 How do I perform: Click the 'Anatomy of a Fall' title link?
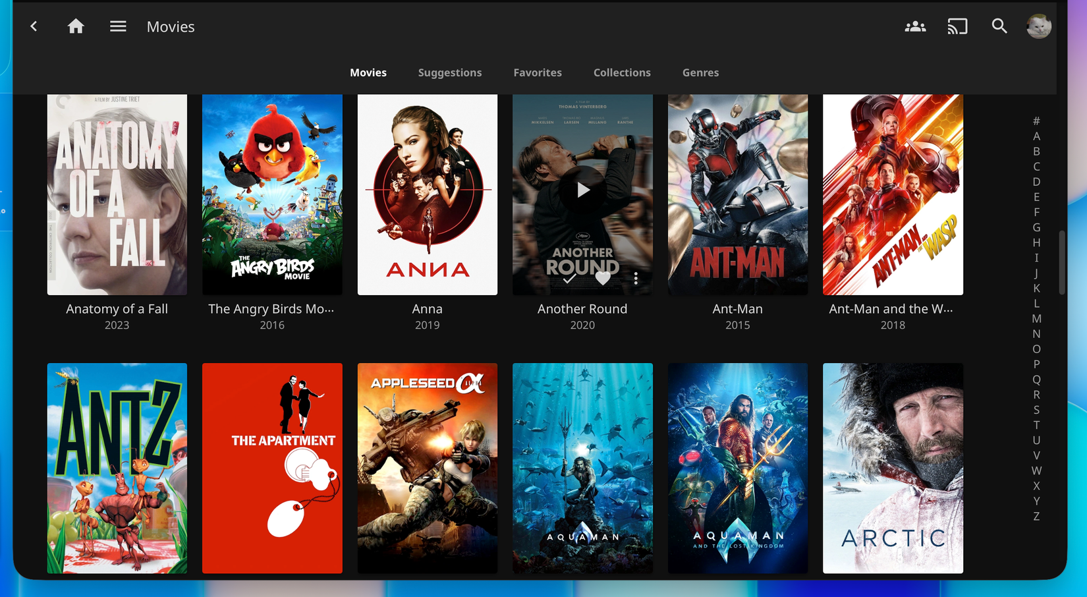pyautogui.click(x=117, y=308)
